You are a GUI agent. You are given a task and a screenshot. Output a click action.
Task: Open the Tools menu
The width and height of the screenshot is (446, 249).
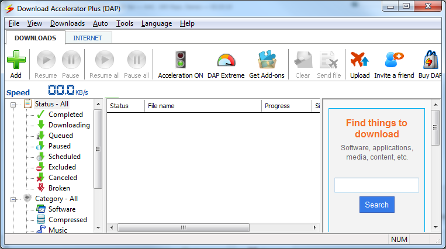pos(125,23)
